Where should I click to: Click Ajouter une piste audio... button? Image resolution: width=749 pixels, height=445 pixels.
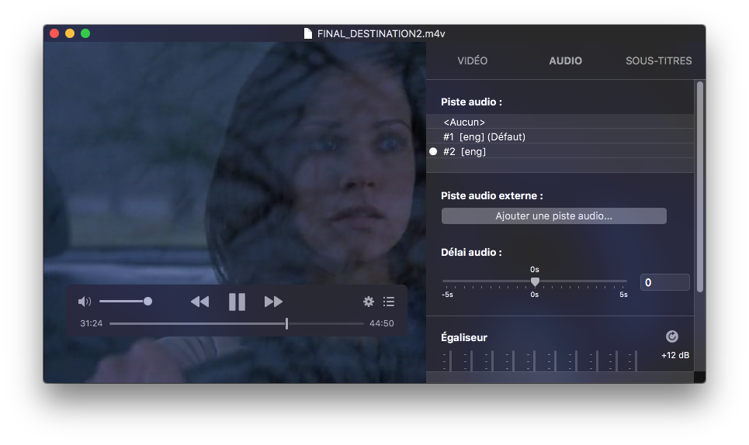[553, 216]
